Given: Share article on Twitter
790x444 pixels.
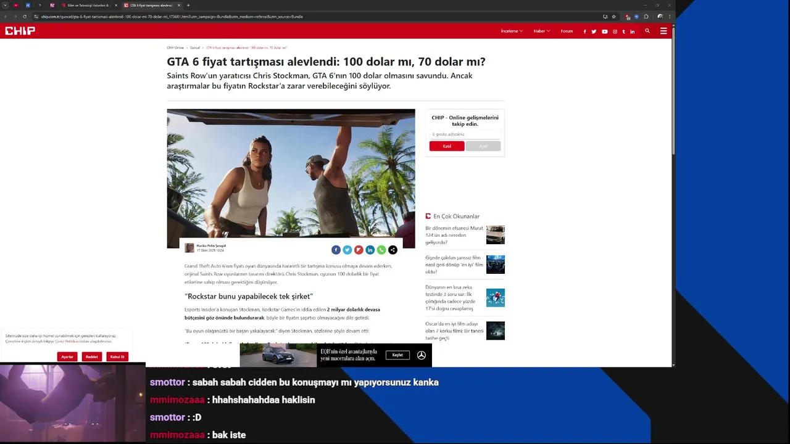Looking at the screenshot, I should point(347,250).
